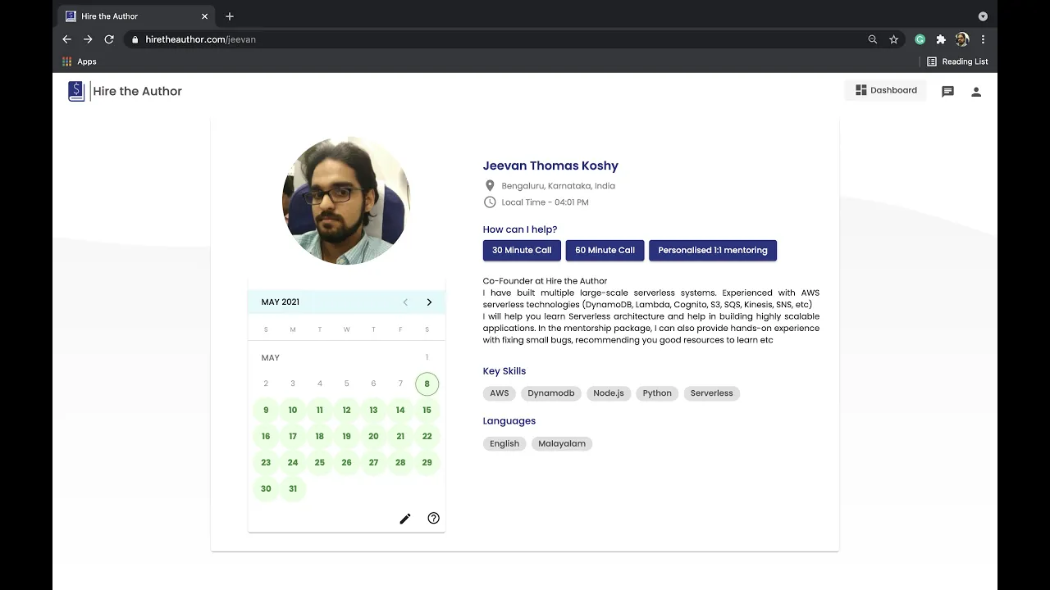The image size is (1050, 590).
Task: Click the name Jeevan Thomas Koshy
Action: click(x=550, y=166)
